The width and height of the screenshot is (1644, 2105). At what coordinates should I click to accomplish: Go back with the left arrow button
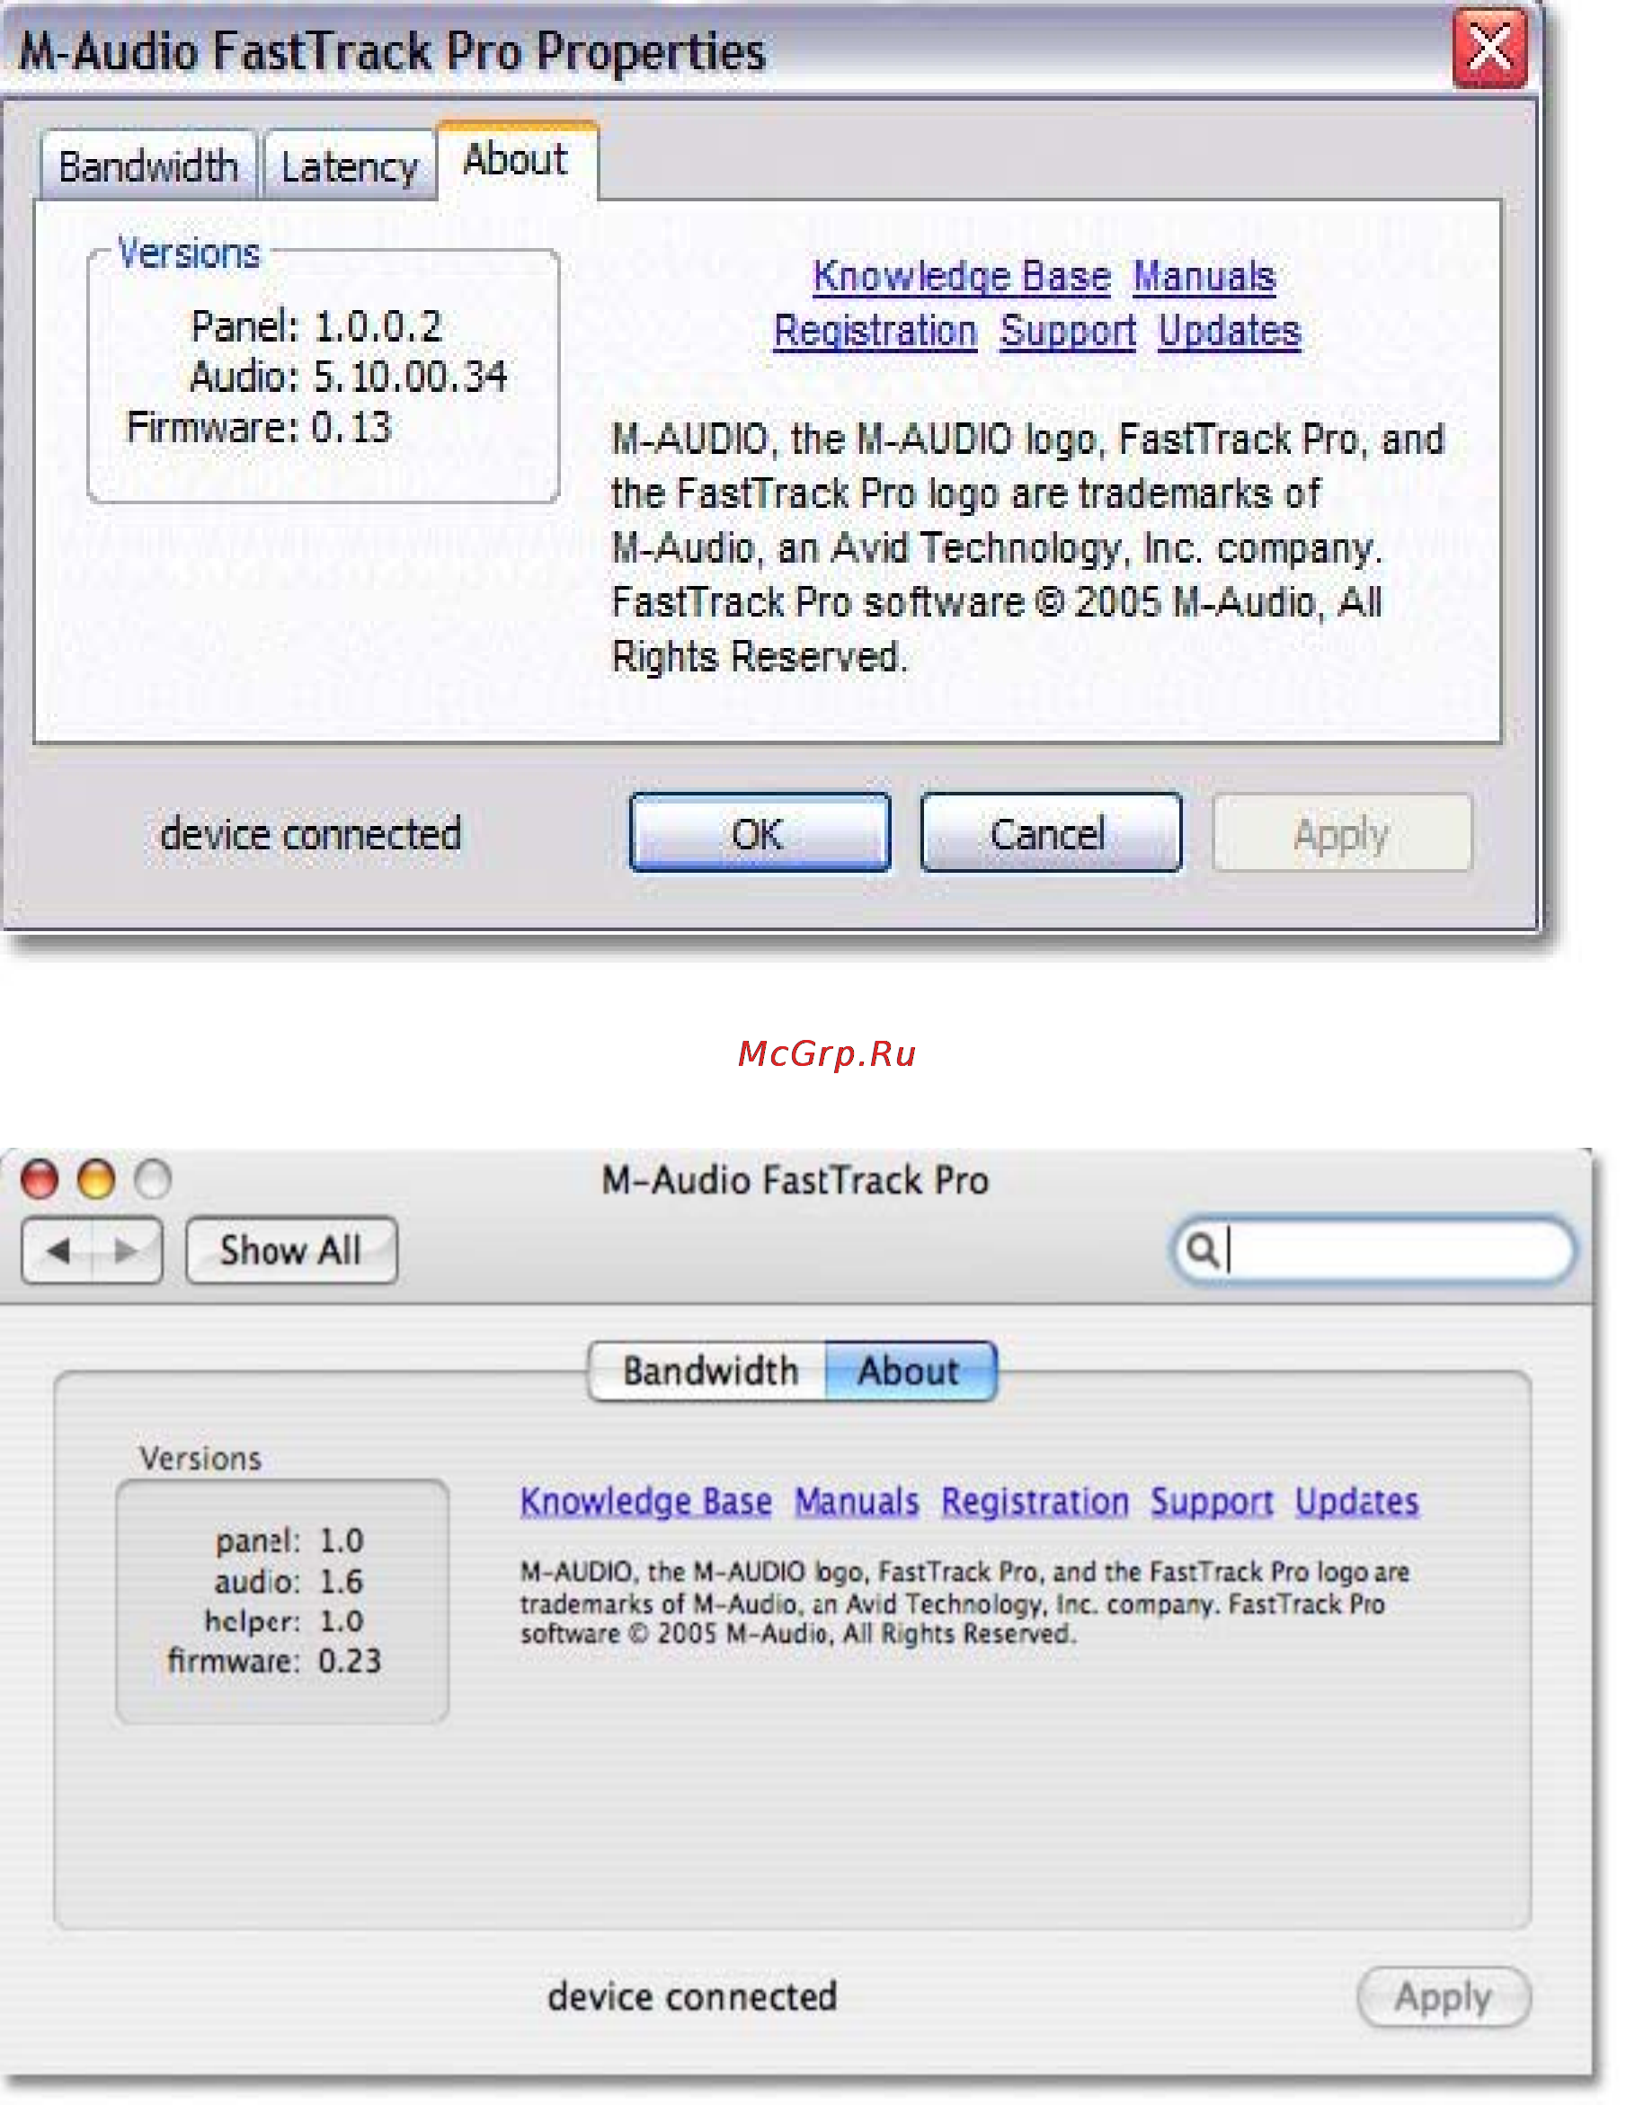tap(58, 1251)
